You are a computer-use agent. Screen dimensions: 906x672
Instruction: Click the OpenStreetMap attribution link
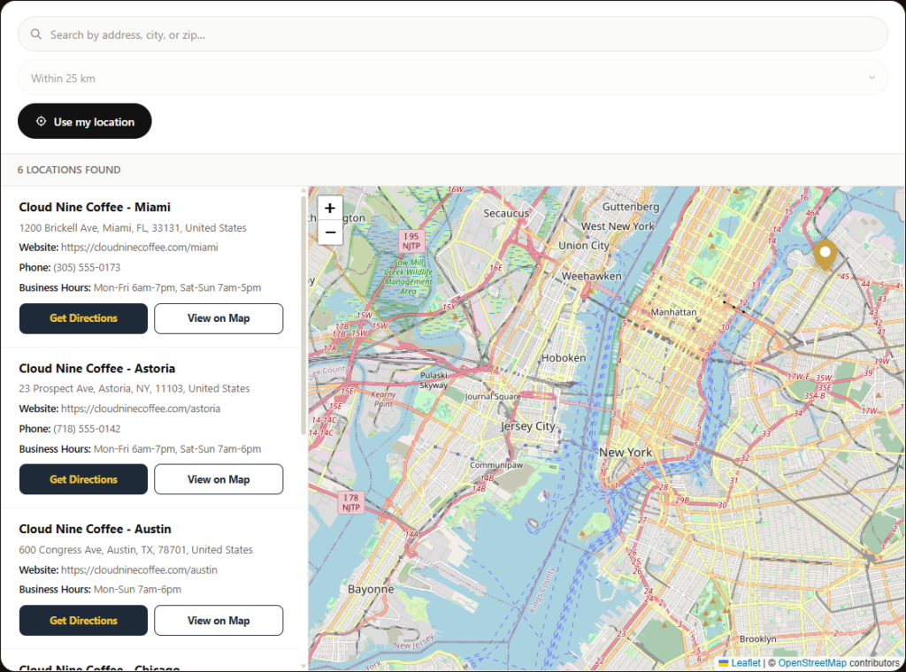click(812, 663)
